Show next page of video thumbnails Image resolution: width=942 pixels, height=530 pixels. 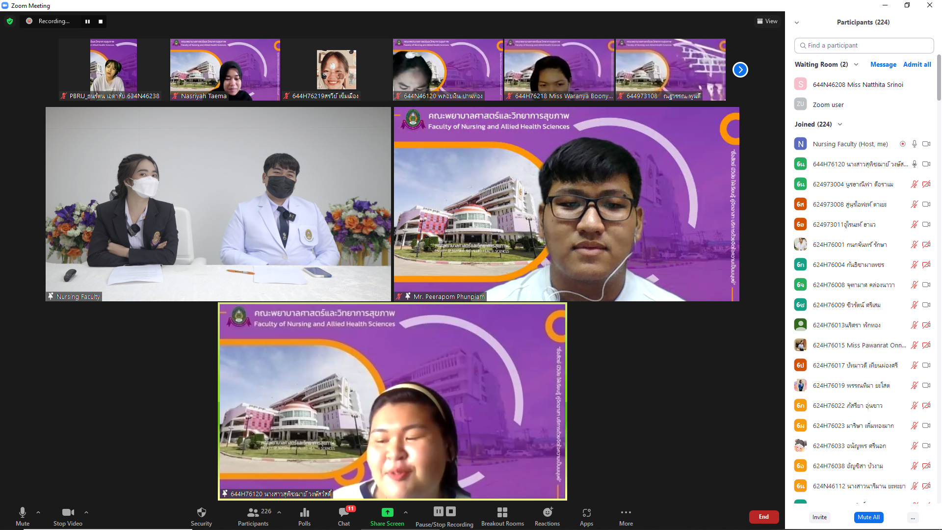click(x=740, y=70)
